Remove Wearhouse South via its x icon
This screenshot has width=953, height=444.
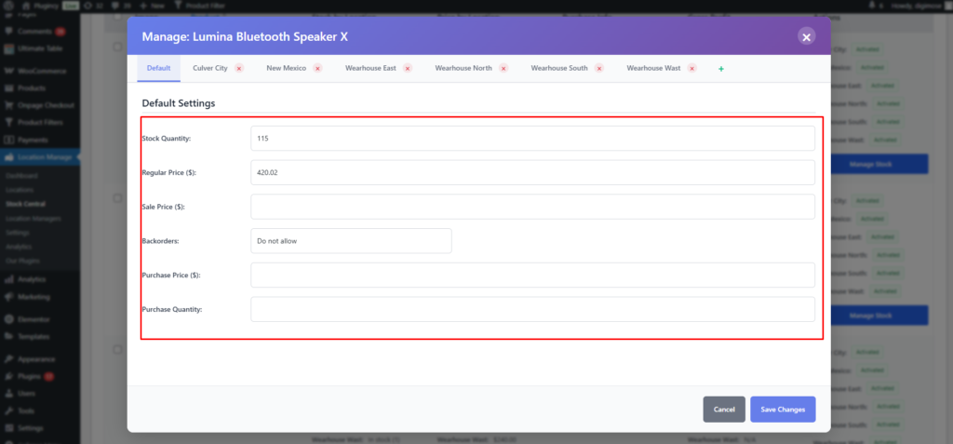click(x=598, y=69)
